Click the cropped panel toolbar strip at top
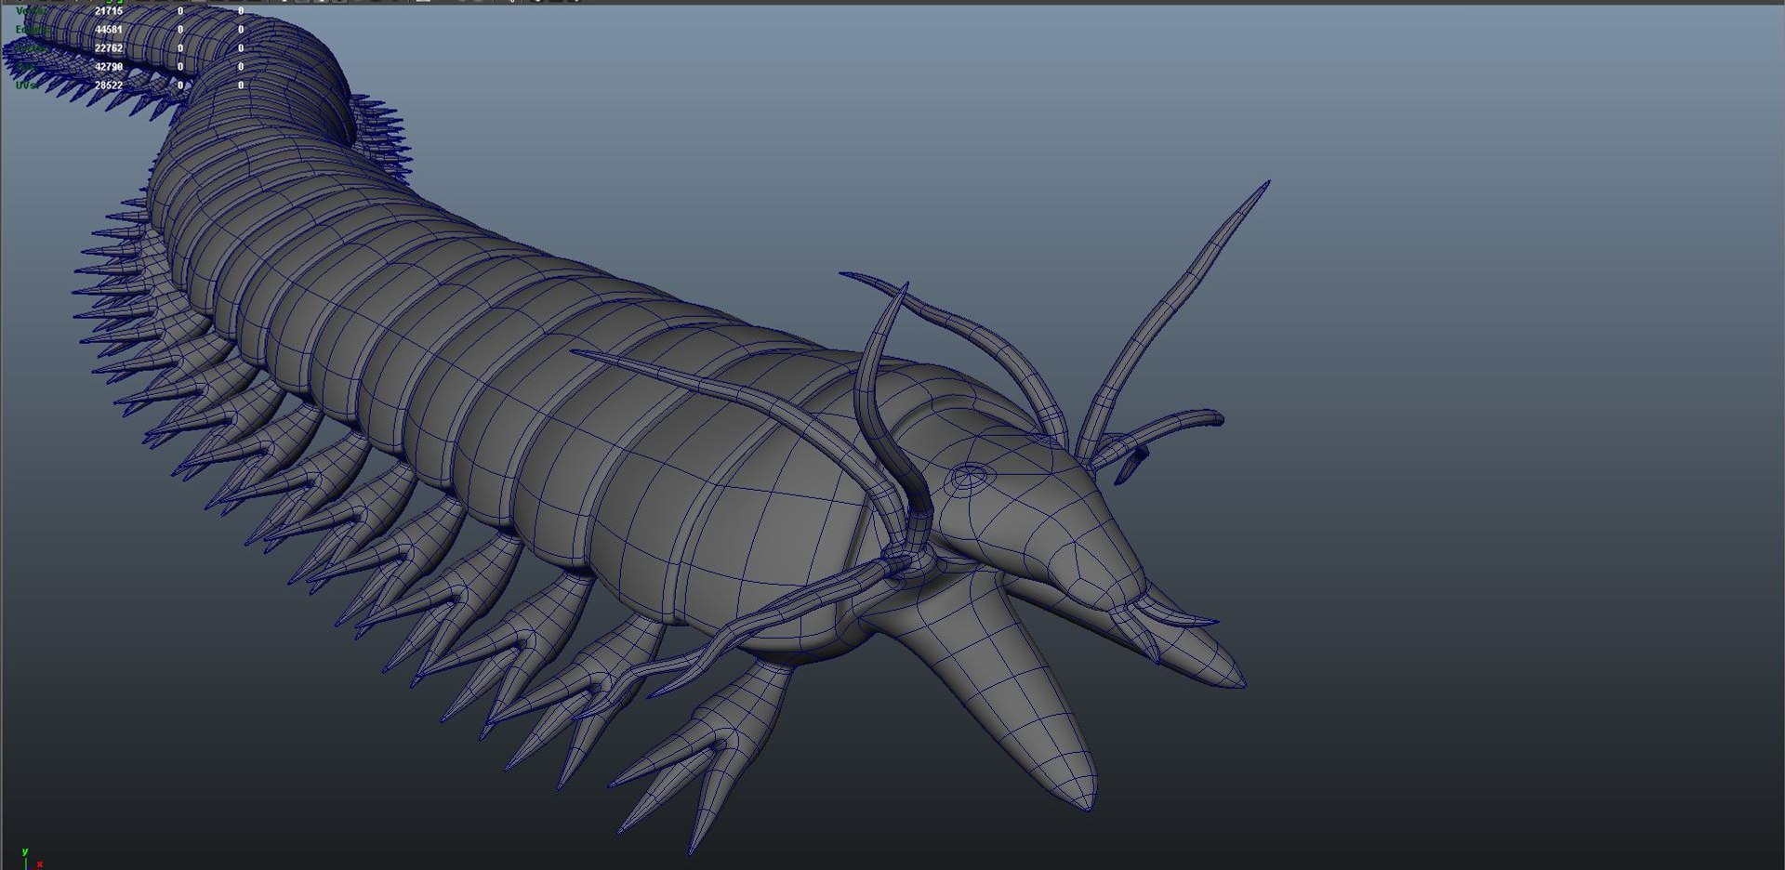 (892, 2)
